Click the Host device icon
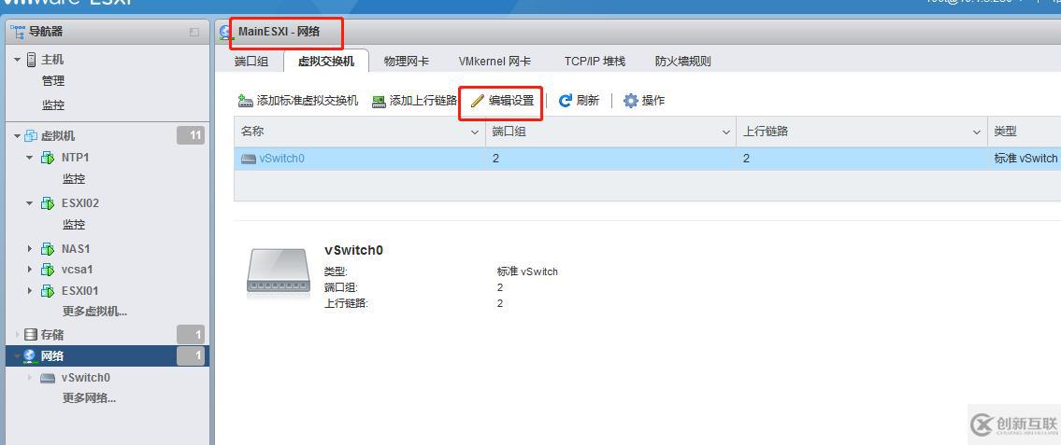1061x445 pixels. pos(31,60)
